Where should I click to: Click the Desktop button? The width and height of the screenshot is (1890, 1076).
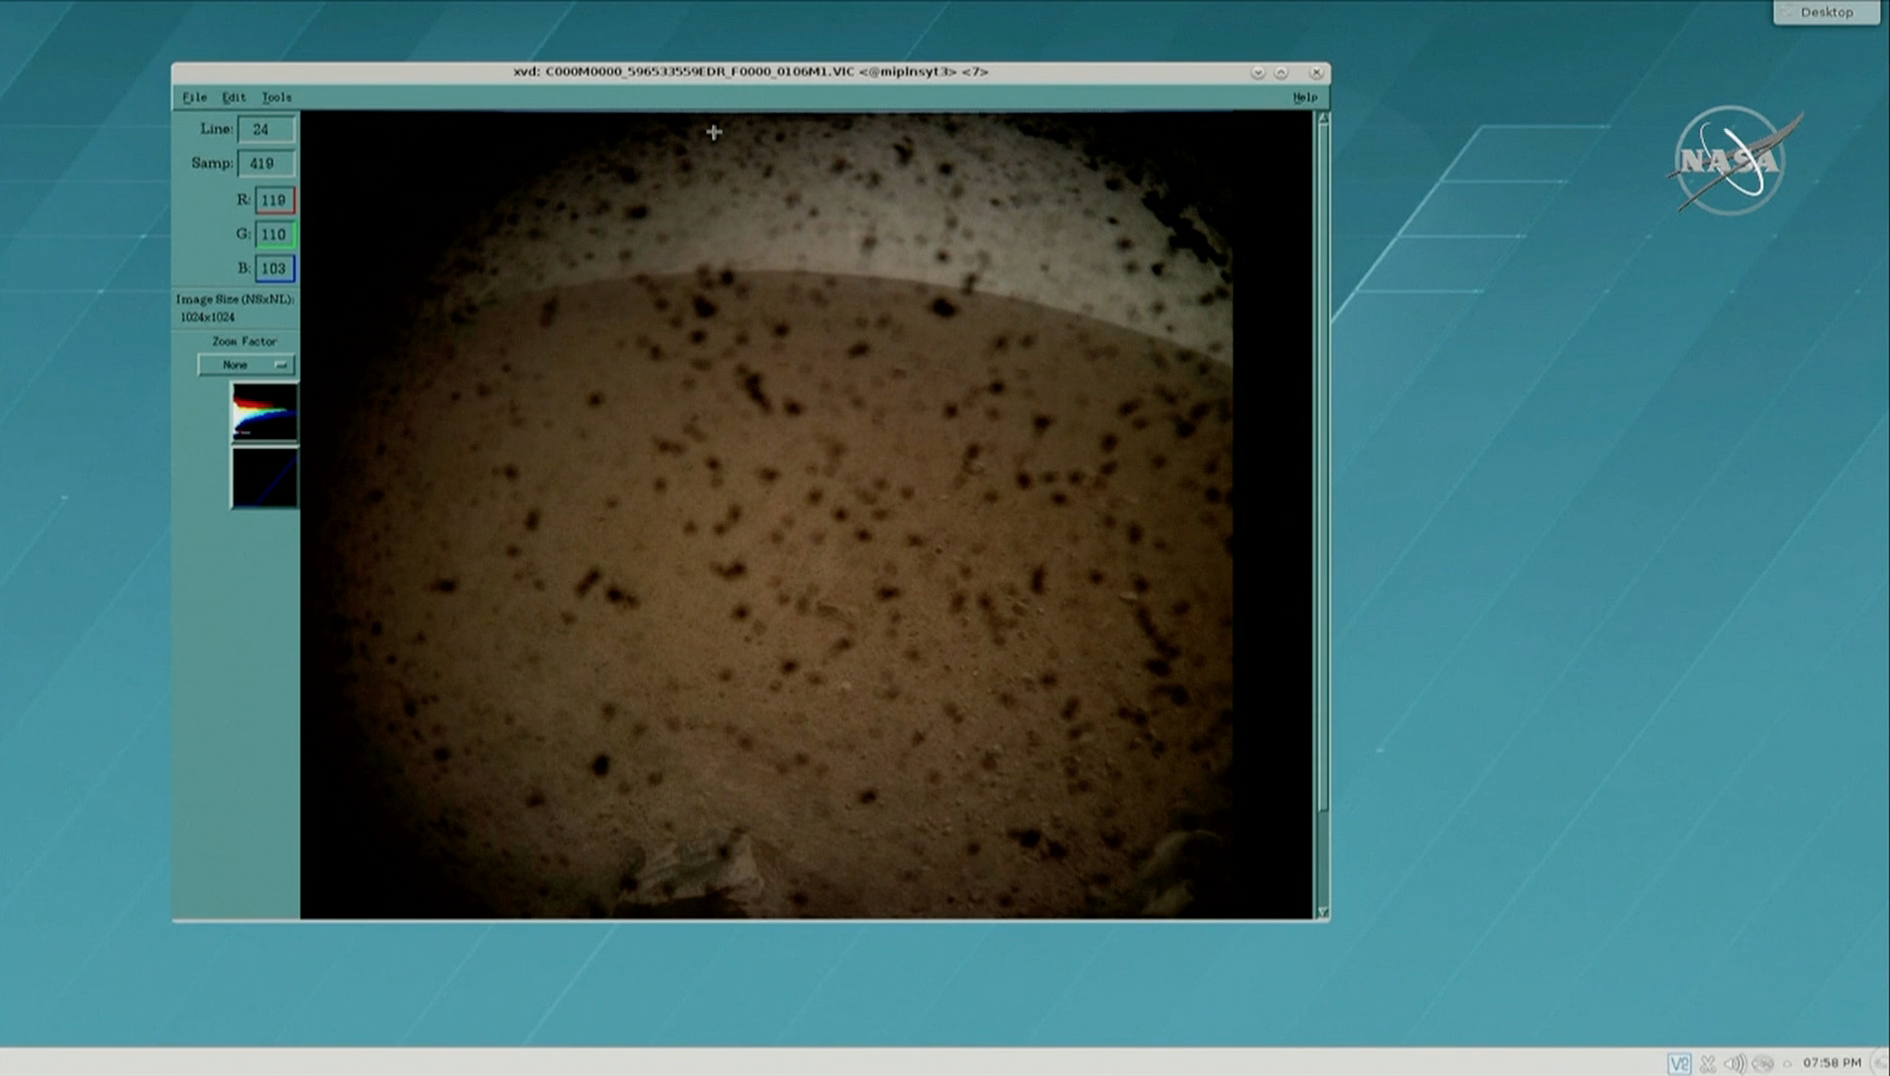pyautogui.click(x=1826, y=12)
